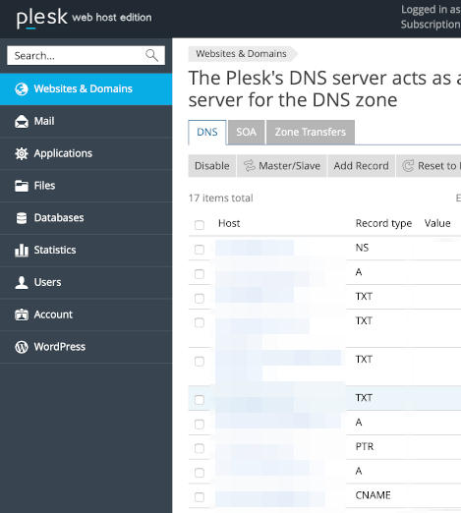Open WordPress in sidebar
The image size is (461, 513).
pyautogui.click(x=86, y=347)
